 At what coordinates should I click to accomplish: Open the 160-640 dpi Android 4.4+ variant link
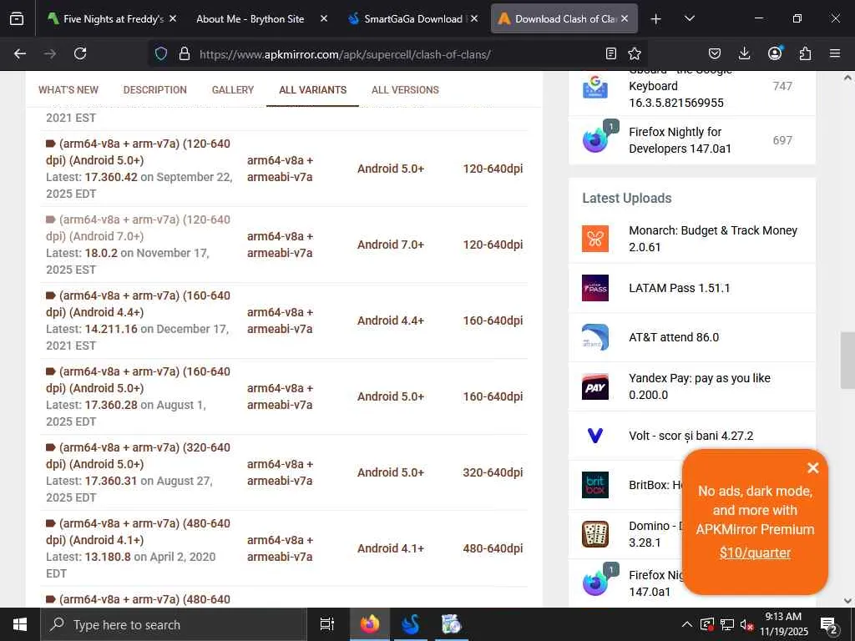point(138,304)
